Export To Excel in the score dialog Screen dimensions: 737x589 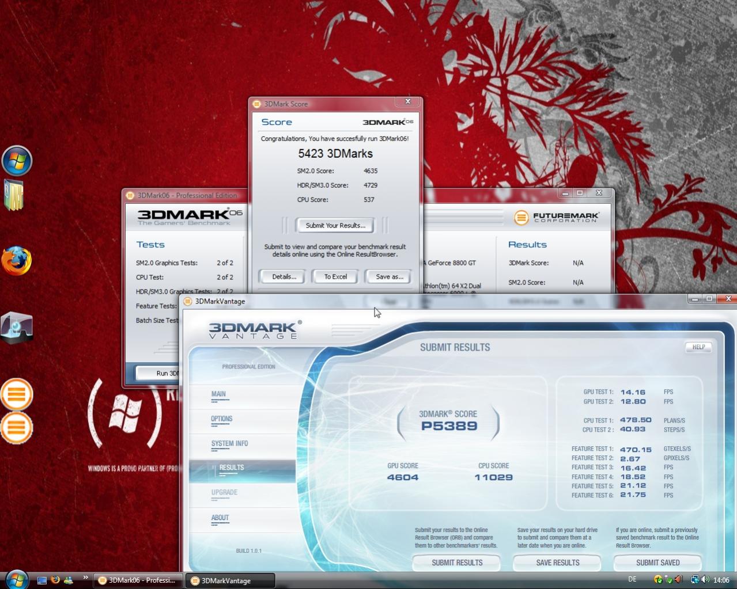tap(335, 276)
